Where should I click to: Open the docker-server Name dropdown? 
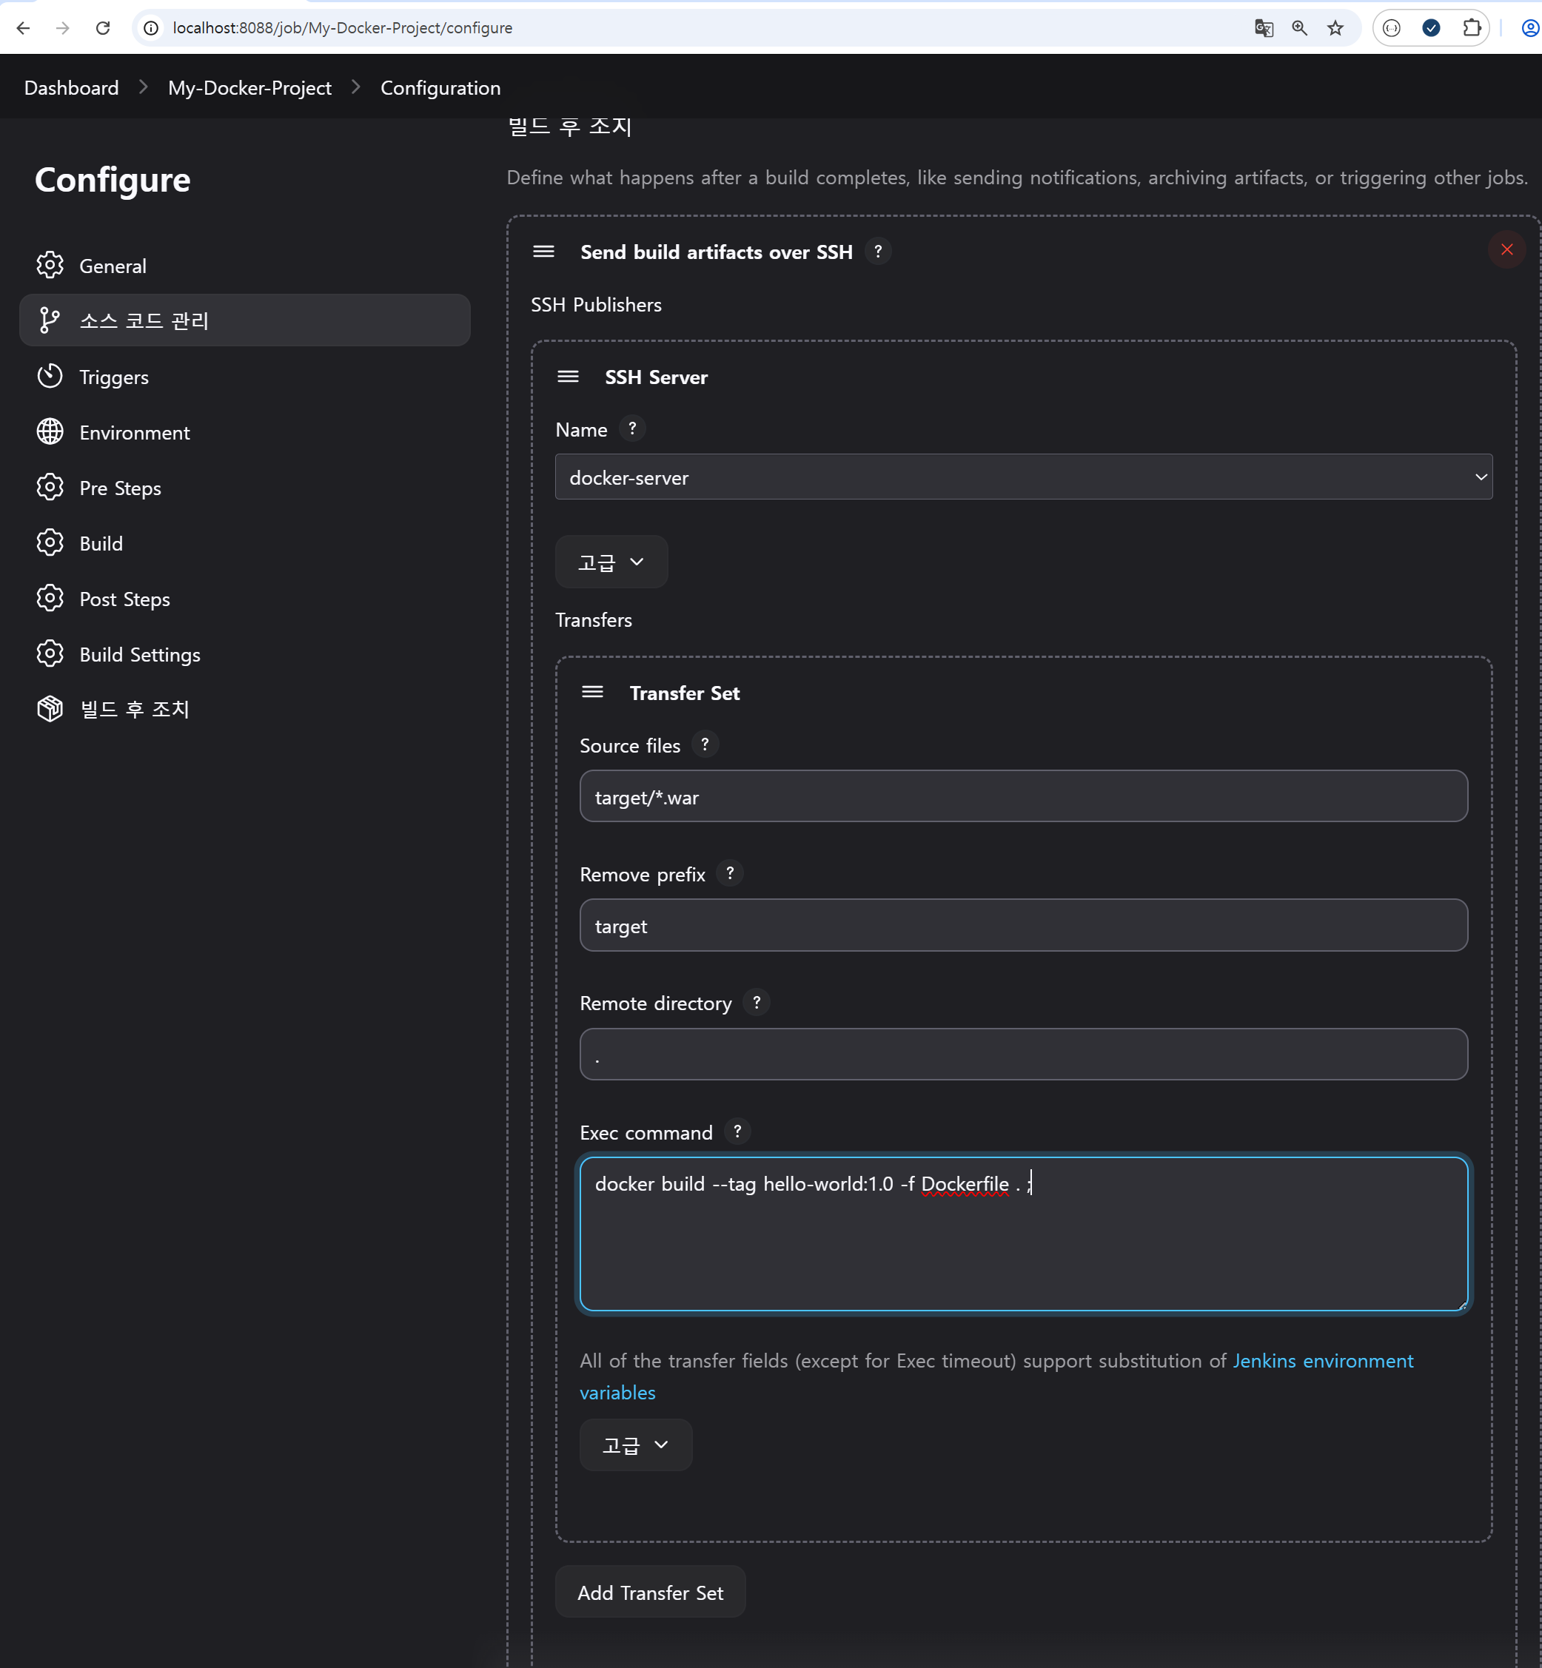tap(1023, 477)
